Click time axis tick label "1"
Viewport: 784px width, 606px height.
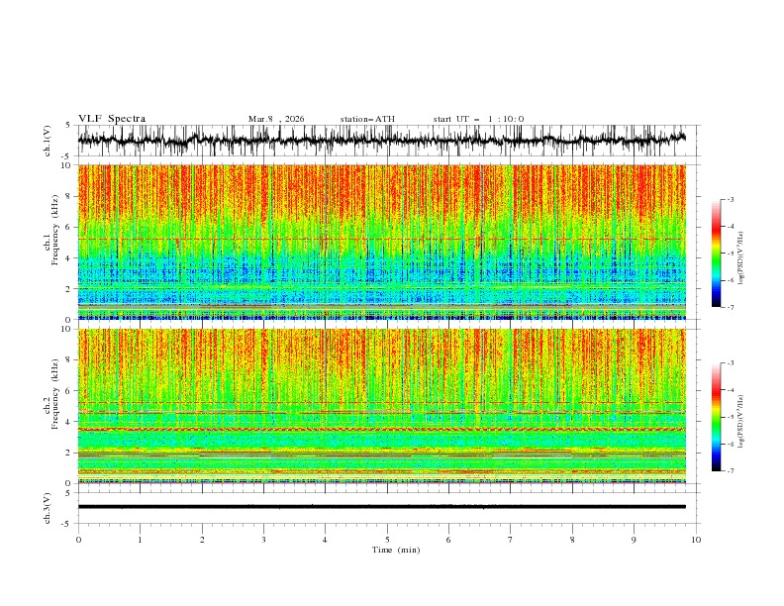click(x=140, y=540)
